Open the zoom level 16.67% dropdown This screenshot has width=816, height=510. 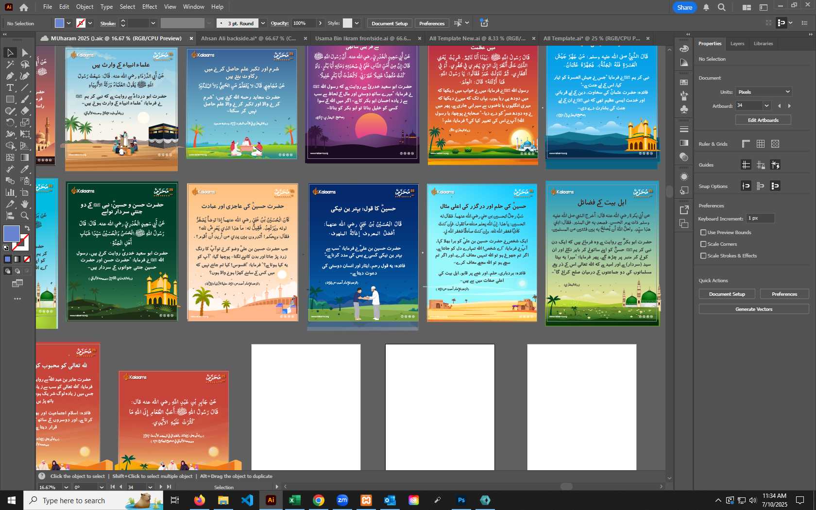click(66, 487)
